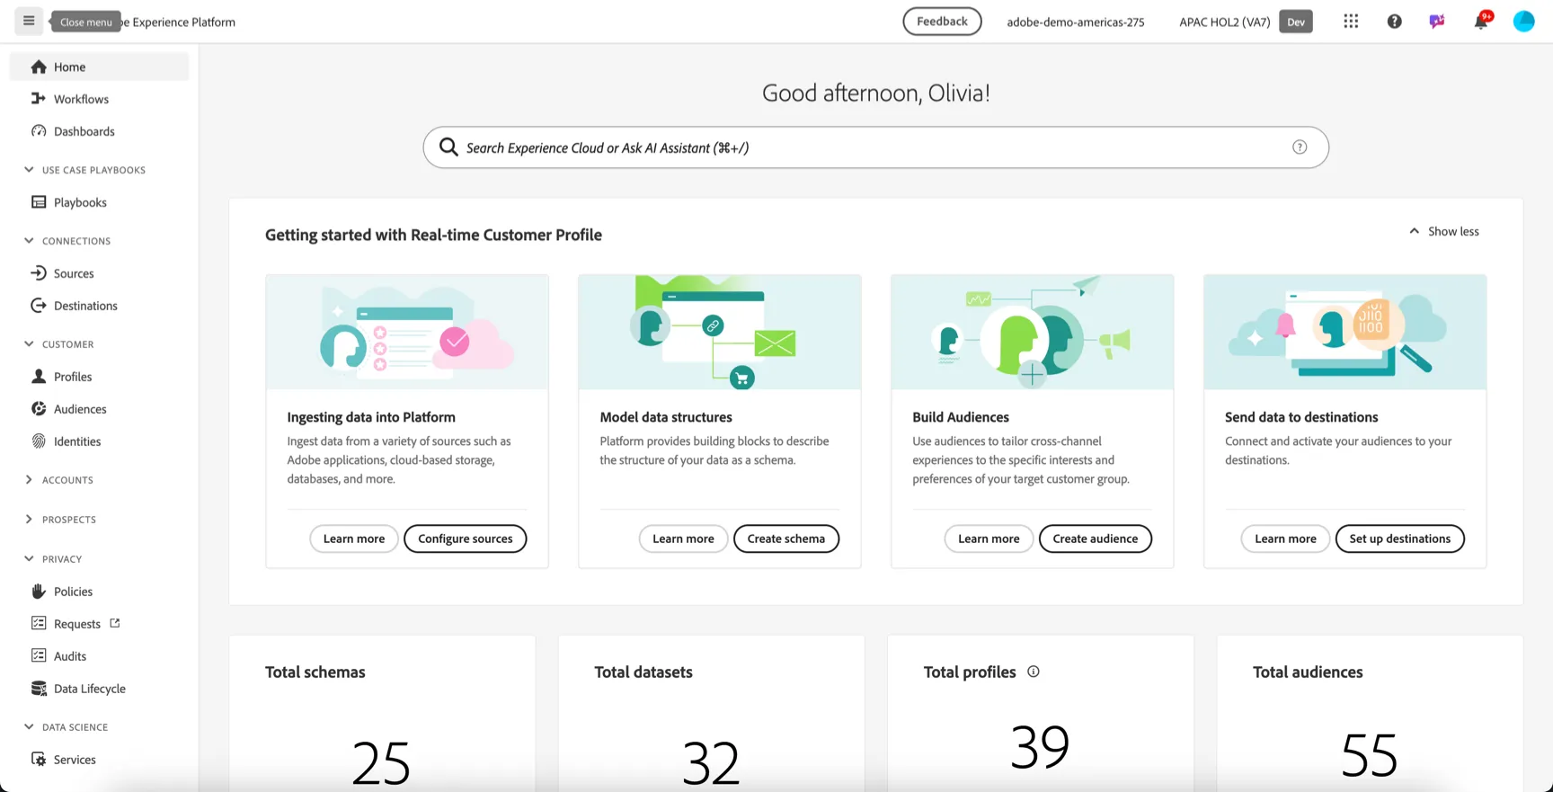The image size is (1553, 792).
Task: Click Learn more under Model data structures
Action: (683, 538)
